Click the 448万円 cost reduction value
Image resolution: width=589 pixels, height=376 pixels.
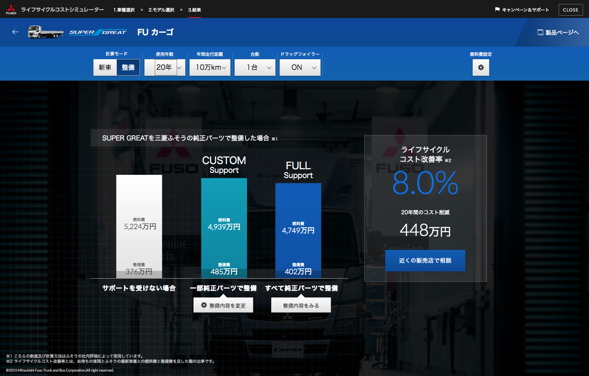[x=425, y=230]
